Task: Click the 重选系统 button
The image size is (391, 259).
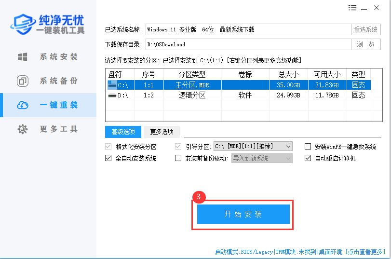Action: click(x=365, y=29)
